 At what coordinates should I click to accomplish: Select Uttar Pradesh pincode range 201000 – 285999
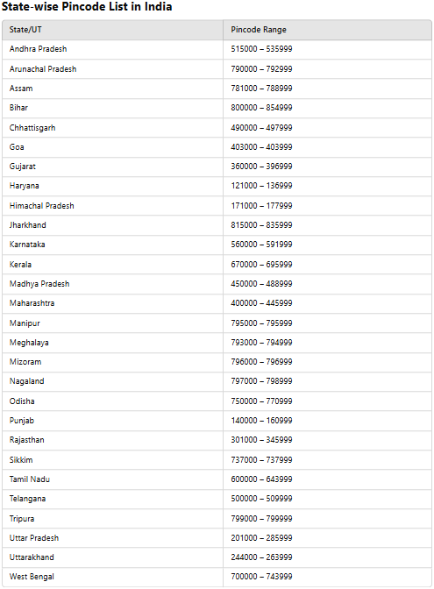click(261, 538)
